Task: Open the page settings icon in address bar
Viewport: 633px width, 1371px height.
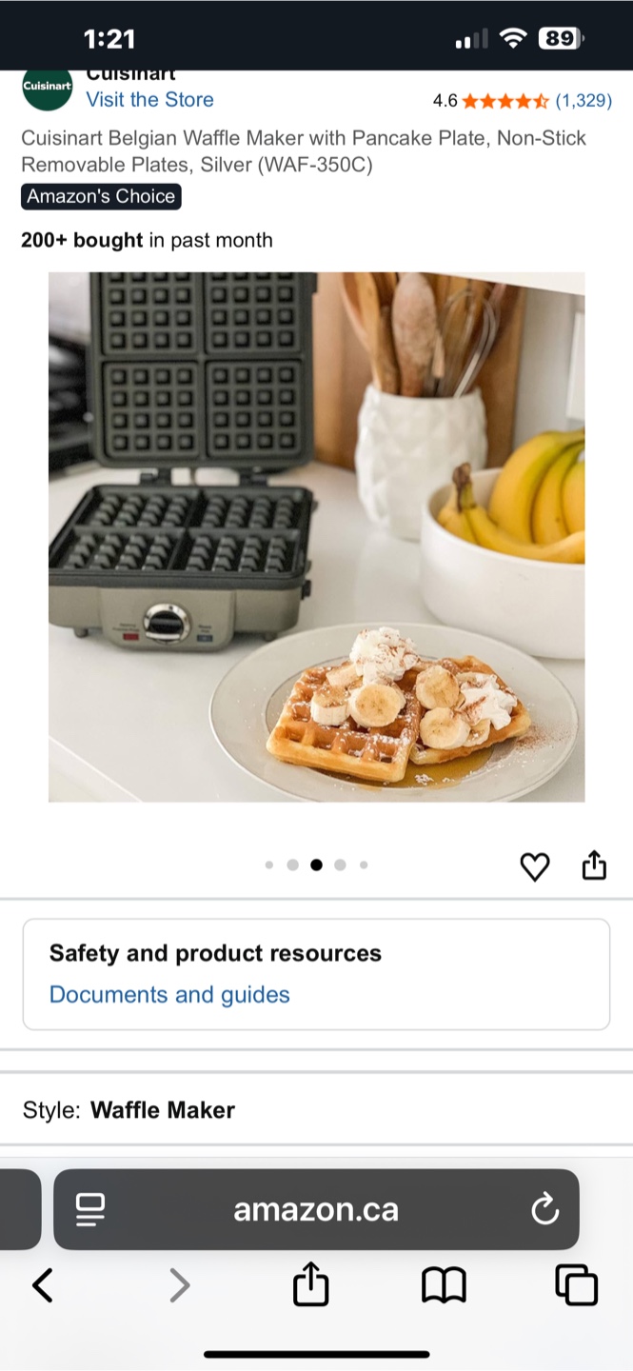Action: 90,1210
